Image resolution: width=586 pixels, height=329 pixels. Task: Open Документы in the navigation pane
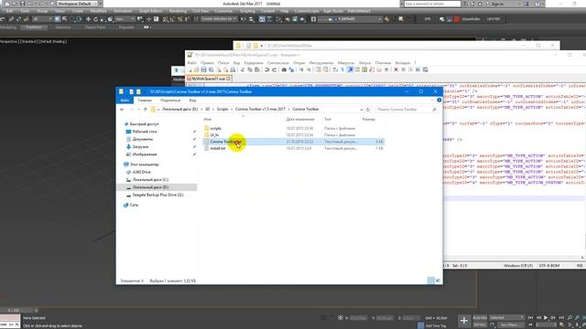coord(143,139)
